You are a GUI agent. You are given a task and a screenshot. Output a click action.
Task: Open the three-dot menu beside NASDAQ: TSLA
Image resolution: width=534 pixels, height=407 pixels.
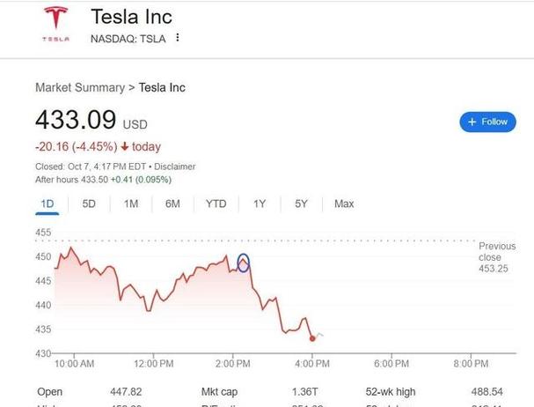coord(178,38)
